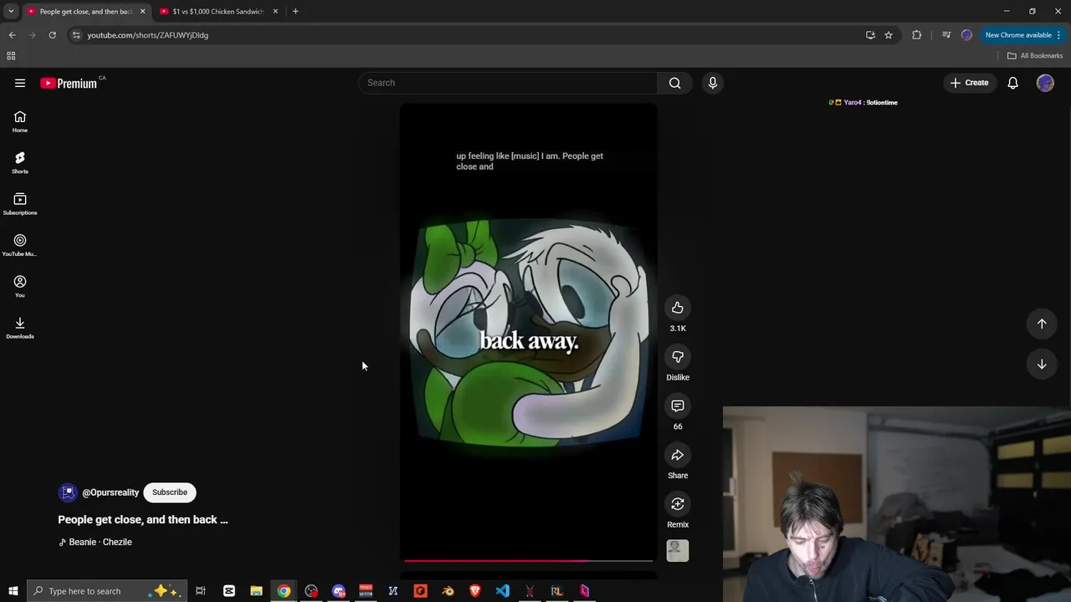Click the Create button
Screen dimensions: 1071x602
pos(969,83)
